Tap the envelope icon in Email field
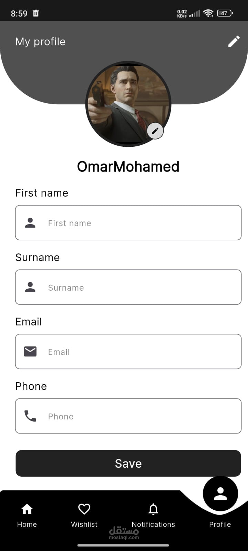The height and width of the screenshot is (551, 248). tap(30, 352)
